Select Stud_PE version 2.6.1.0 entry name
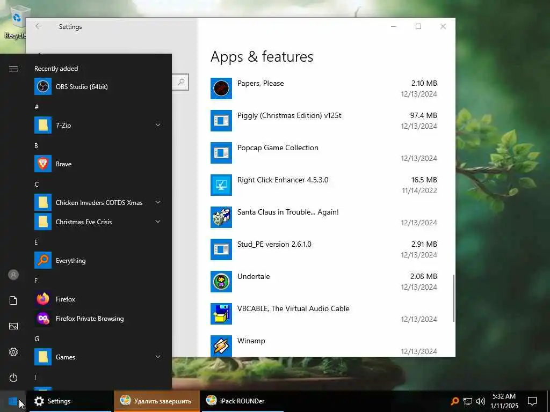The width and height of the screenshot is (550, 412). pyautogui.click(x=274, y=244)
